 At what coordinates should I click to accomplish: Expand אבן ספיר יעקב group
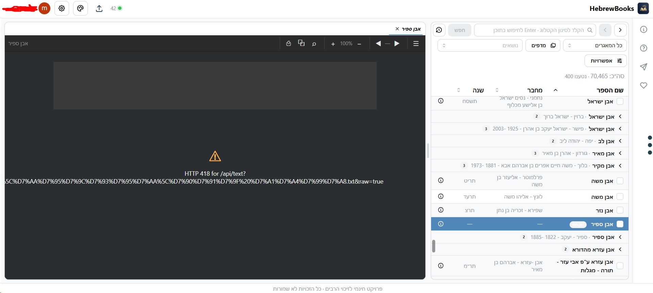[620, 237]
